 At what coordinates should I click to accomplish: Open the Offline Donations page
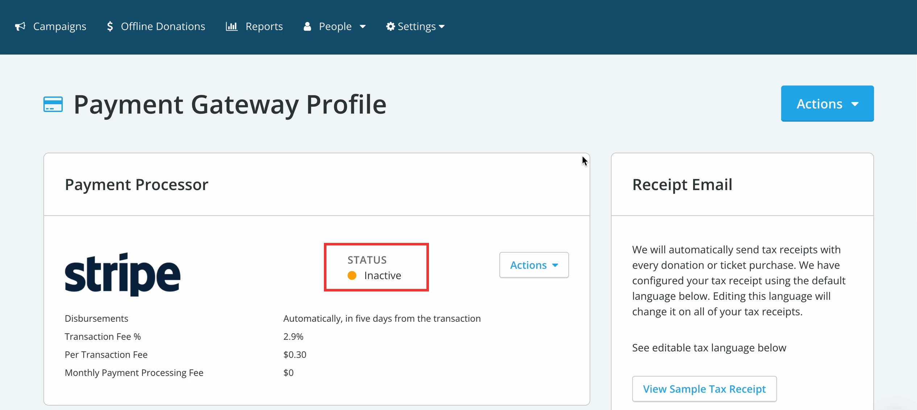pos(163,26)
